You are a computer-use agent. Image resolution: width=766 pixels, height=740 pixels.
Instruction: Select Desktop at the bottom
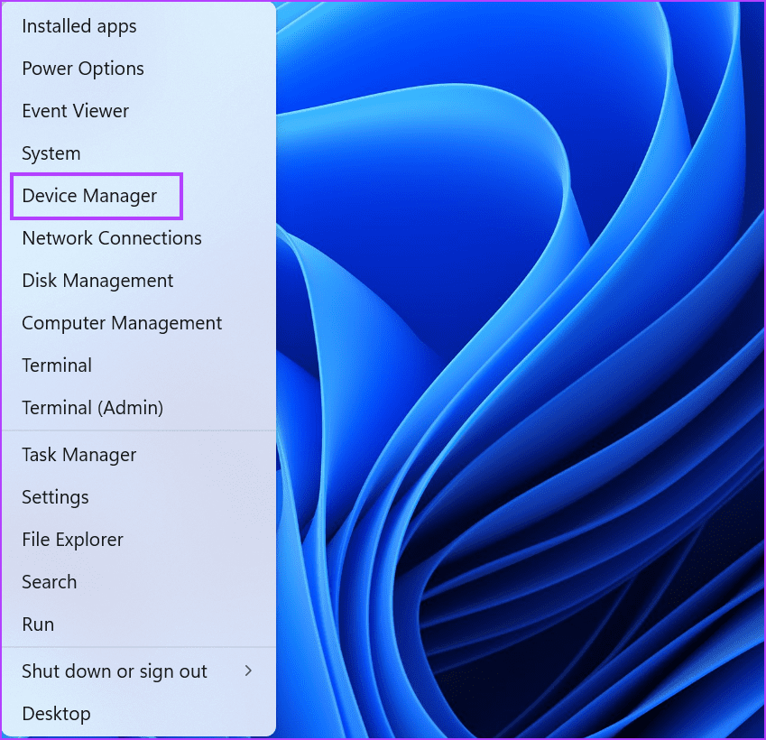[x=56, y=714]
